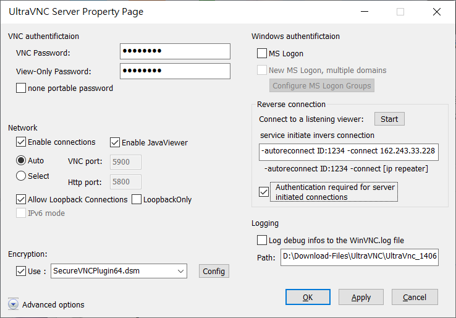Toggle the none portable password checkbox

tap(21, 88)
